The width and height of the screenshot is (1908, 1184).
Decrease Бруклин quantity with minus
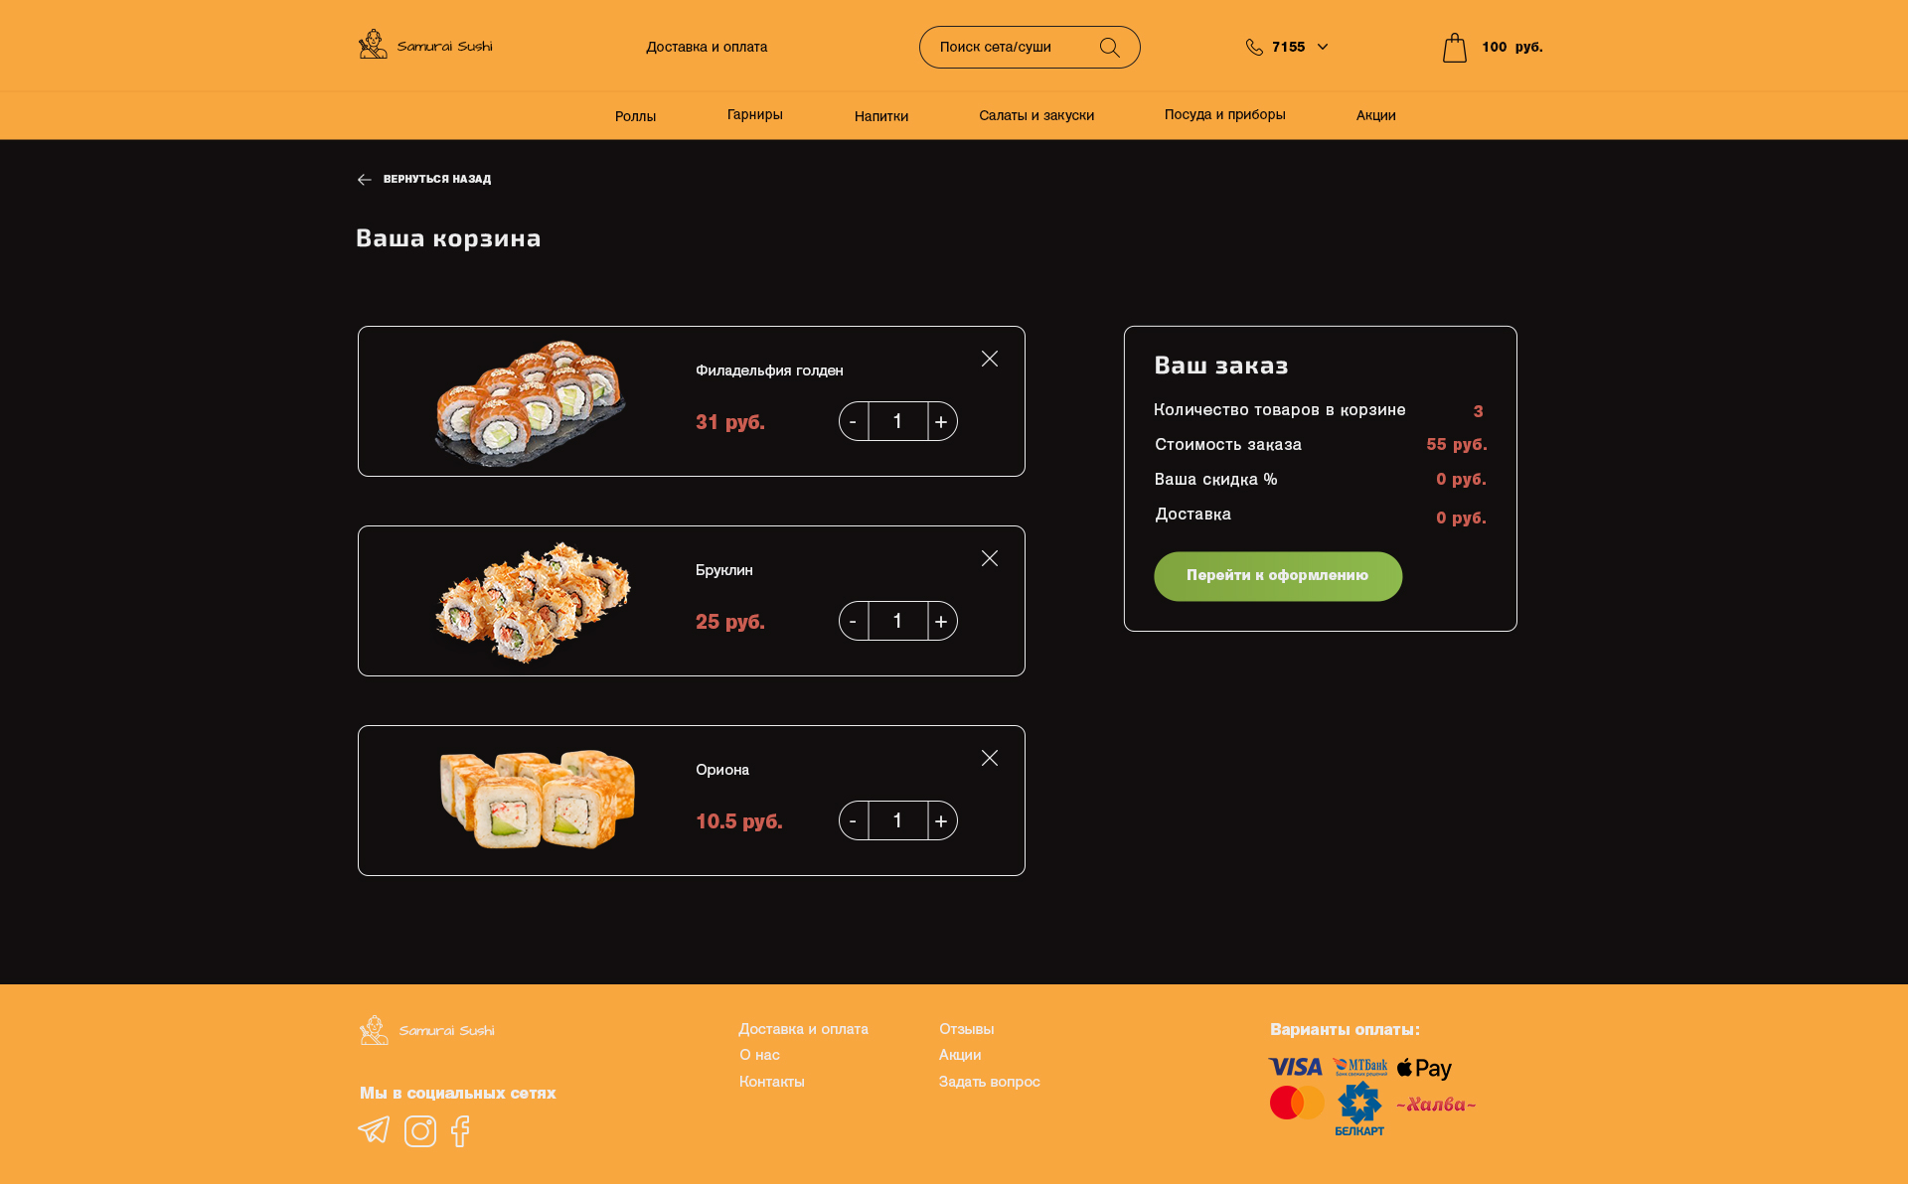click(854, 621)
